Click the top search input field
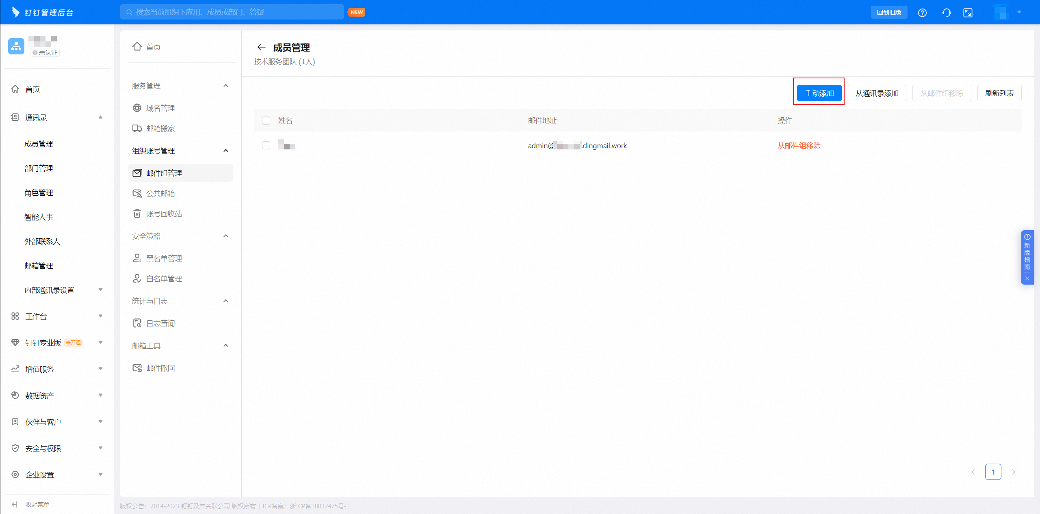Screen dimensions: 1040x514 232,12
